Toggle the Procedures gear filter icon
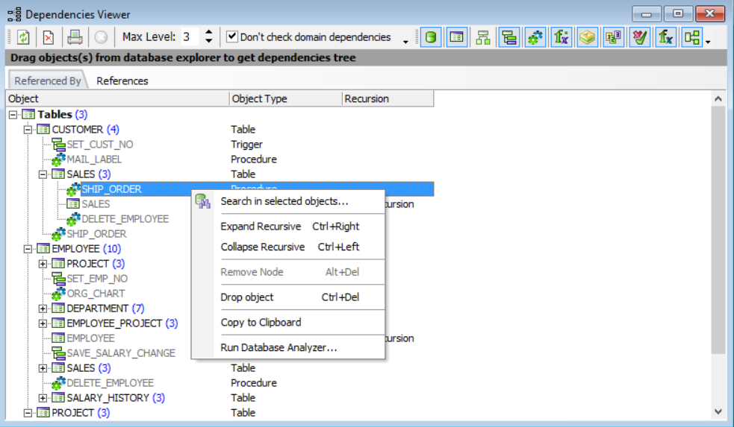 point(535,37)
